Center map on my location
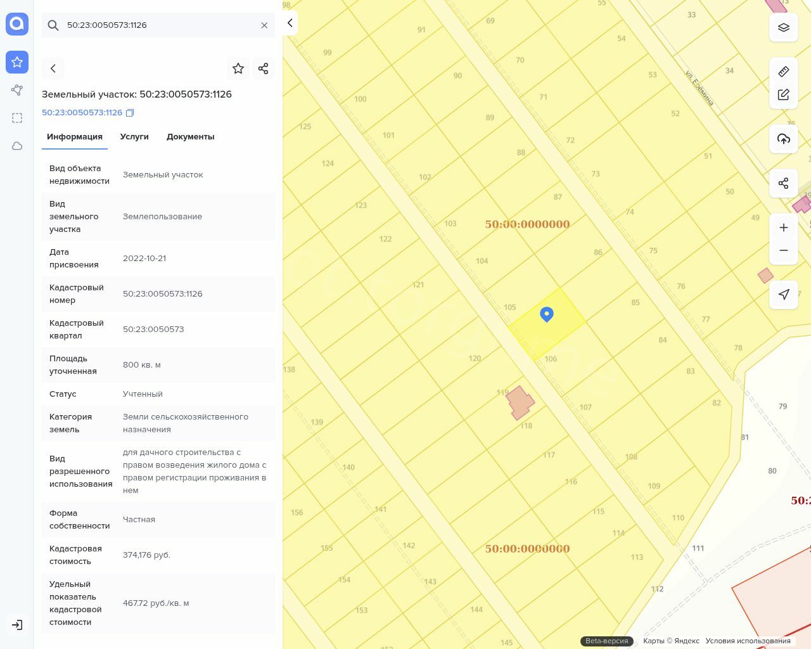Image resolution: width=811 pixels, height=649 pixels. coord(784,294)
